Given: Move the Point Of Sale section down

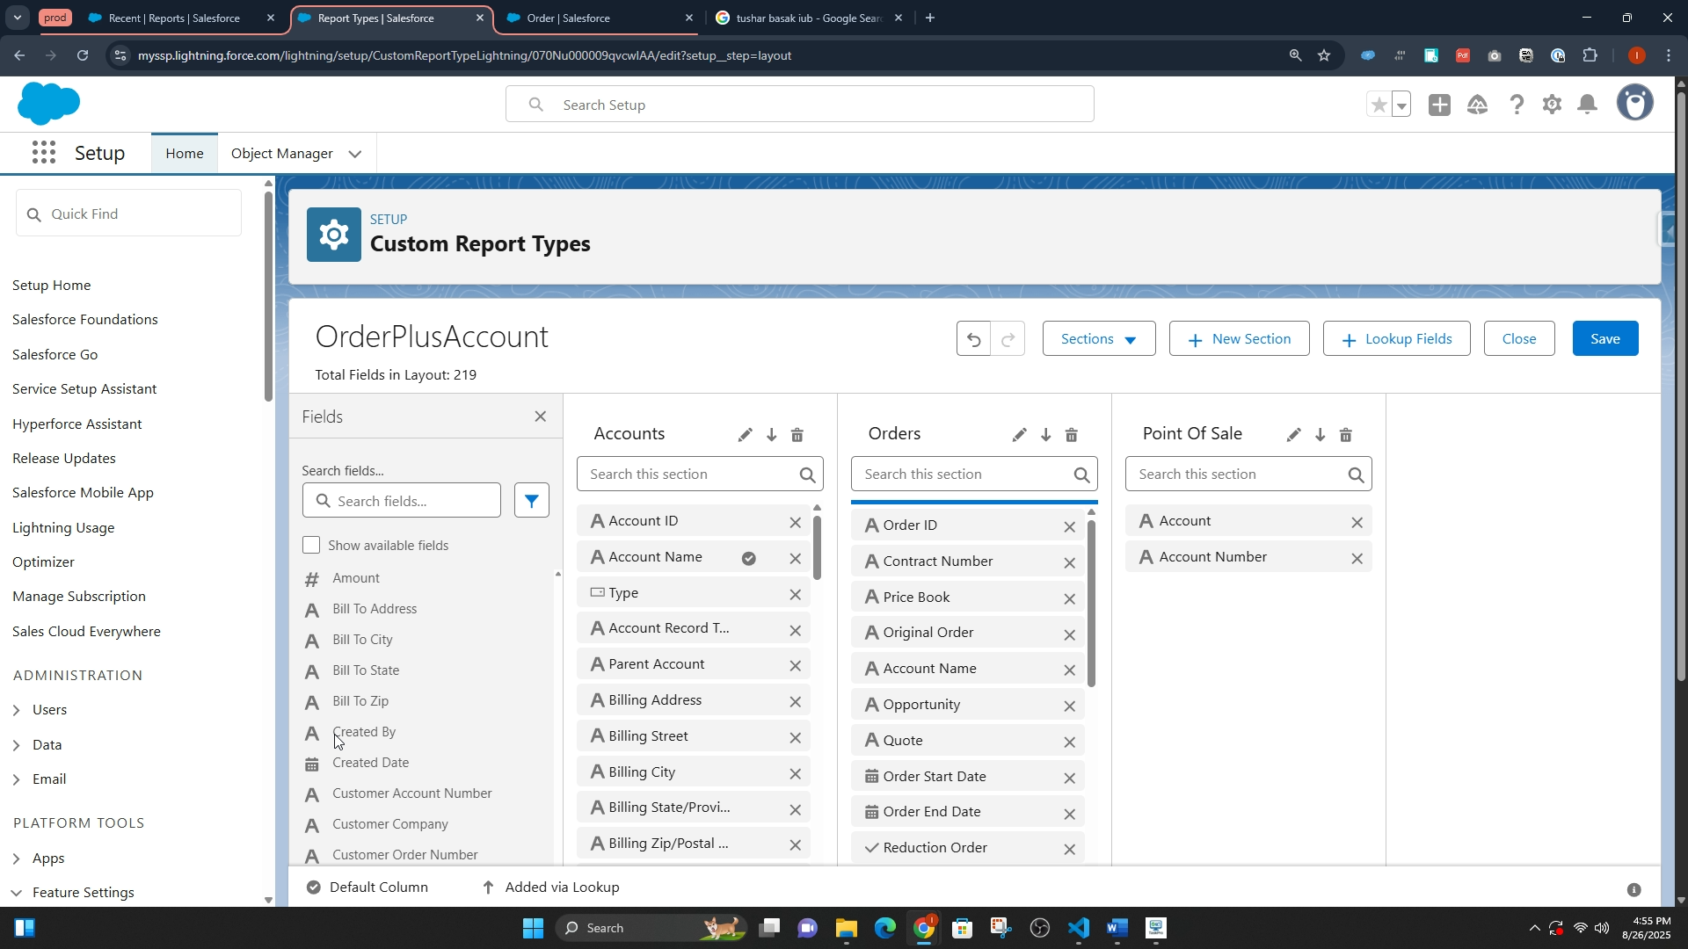Looking at the screenshot, I should tap(1320, 435).
